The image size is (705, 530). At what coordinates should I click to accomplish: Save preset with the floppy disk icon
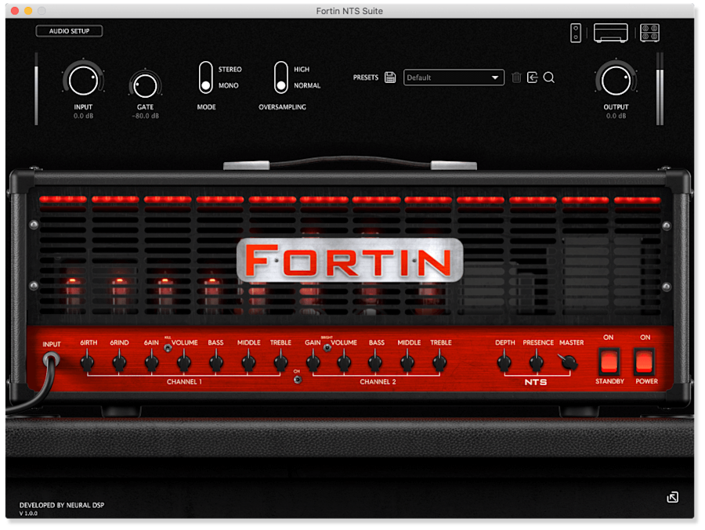(390, 78)
